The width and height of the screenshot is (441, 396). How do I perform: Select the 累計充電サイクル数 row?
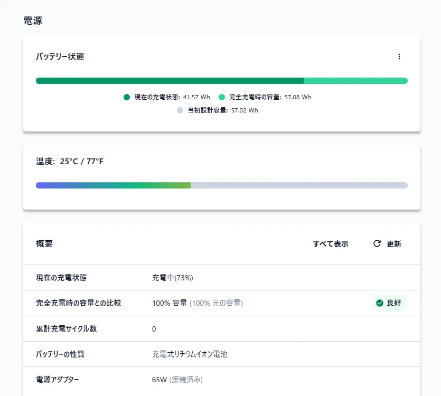click(221, 329)
